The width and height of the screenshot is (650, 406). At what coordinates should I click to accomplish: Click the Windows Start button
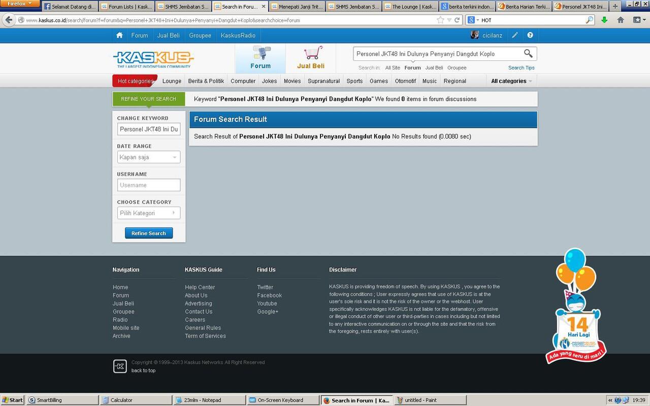pos(12,400)
